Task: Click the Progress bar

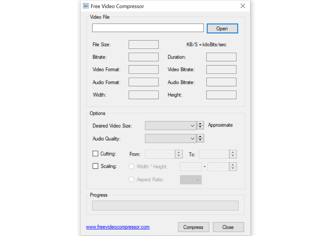Action: point(165,205)
